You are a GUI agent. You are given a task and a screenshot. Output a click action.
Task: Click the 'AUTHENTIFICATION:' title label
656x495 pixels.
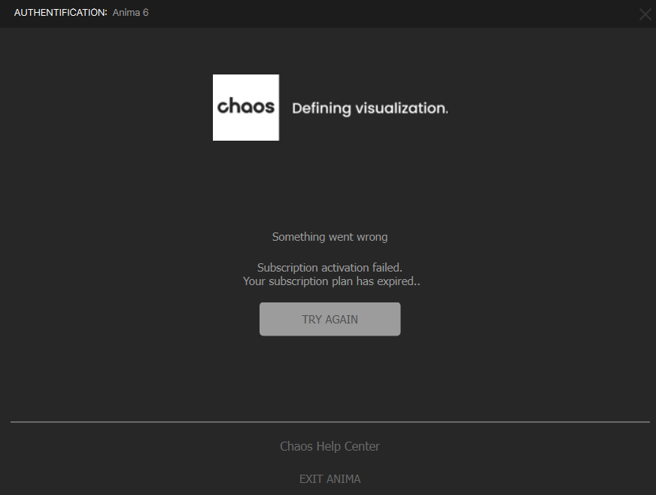pyautogui.click(x=60, y=13)
